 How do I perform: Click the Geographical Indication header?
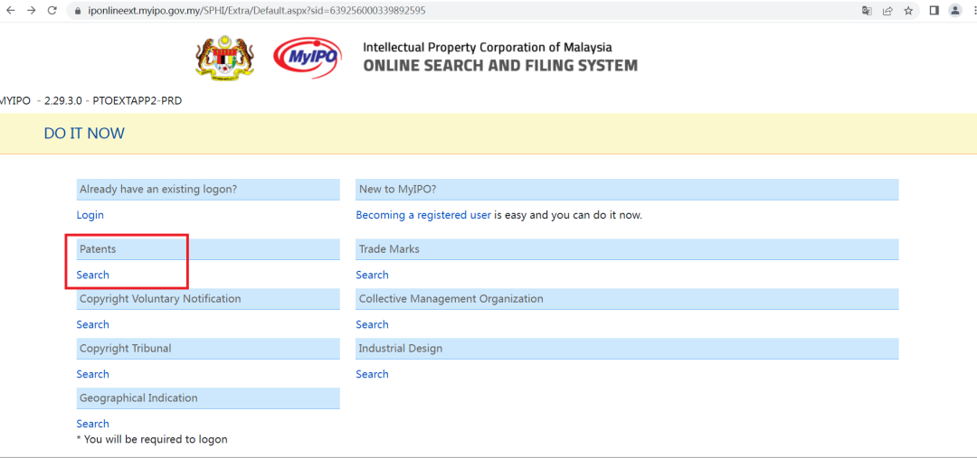click(x=208, y=399)
